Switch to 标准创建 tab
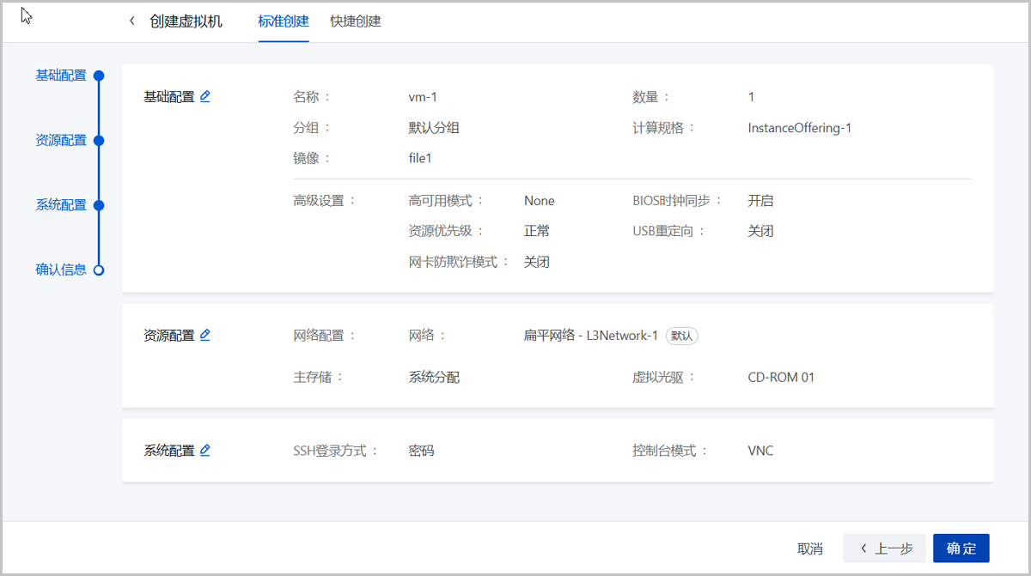 pyautogui.click(x=284, y=21)
